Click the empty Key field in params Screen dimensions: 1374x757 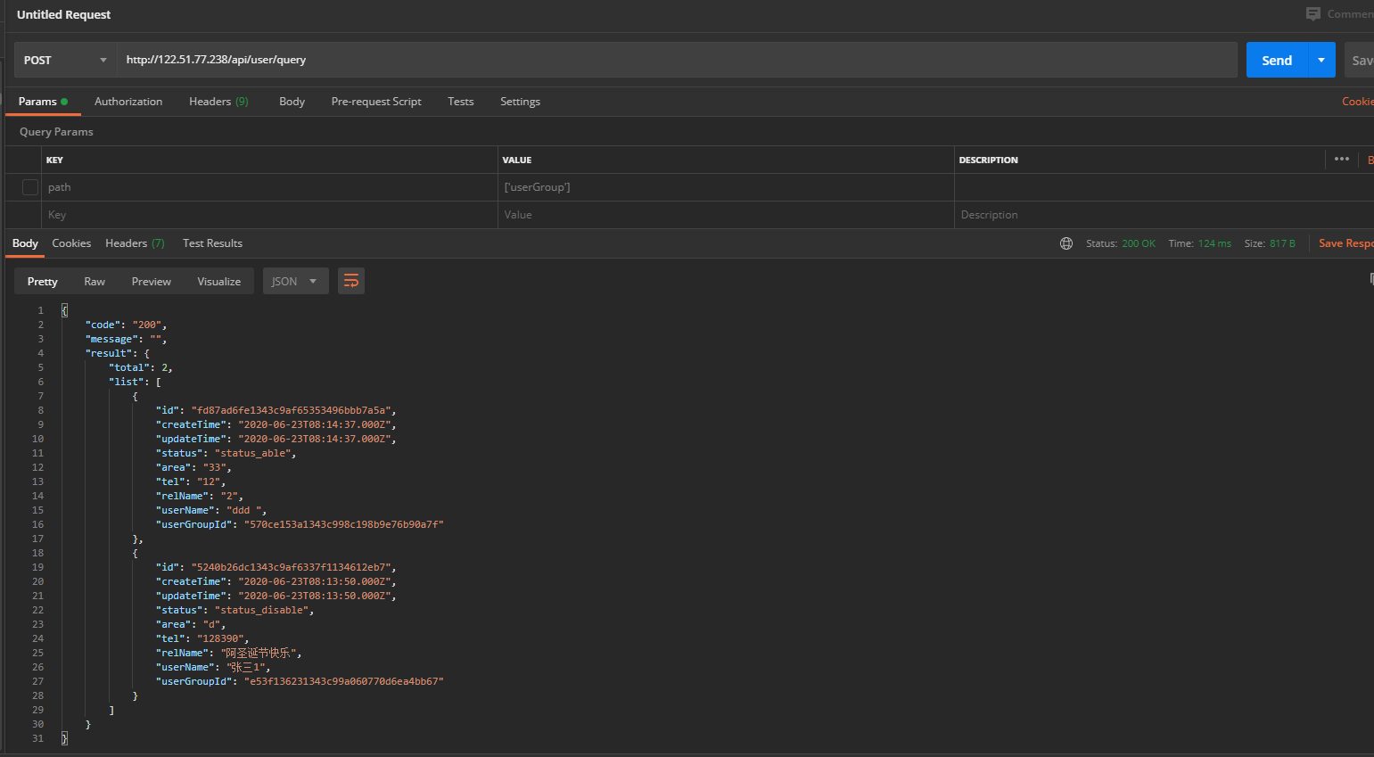coord(267,215)
